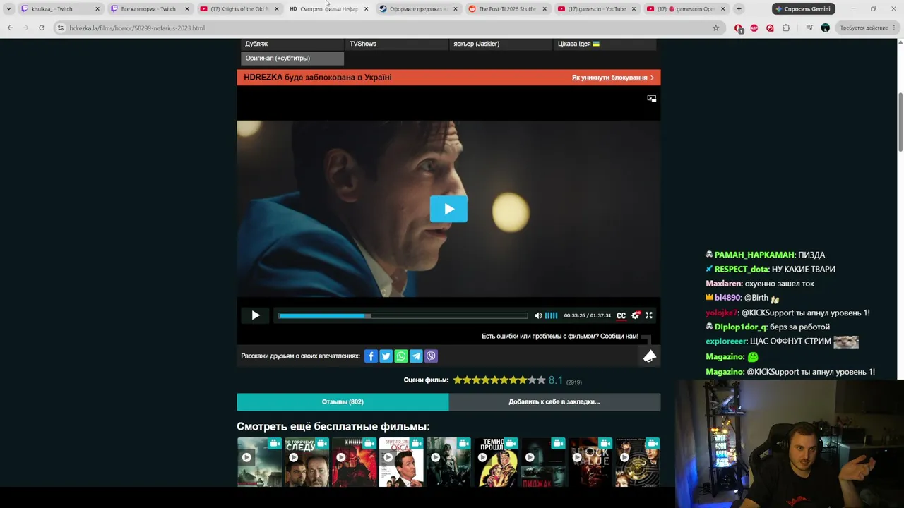
Task: Click the HDREZKA буде заблокована в Україні banner text
Action: coord(318,78)
